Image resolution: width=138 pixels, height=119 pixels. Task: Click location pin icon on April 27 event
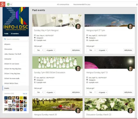pos(87,38)
